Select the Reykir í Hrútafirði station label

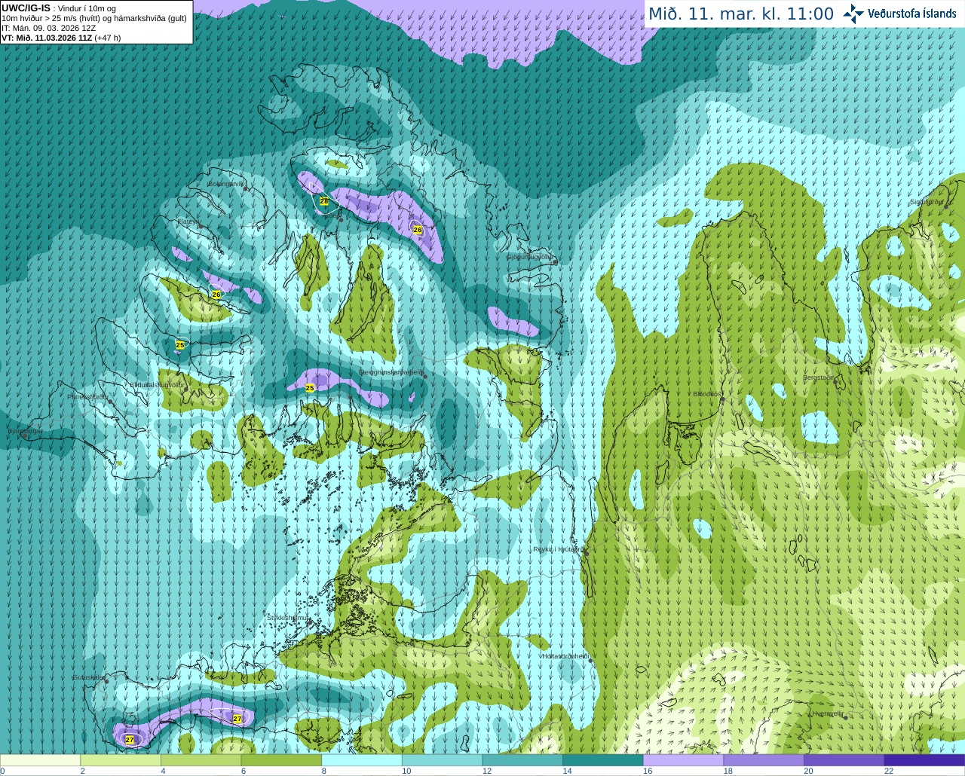pos(558,550)
